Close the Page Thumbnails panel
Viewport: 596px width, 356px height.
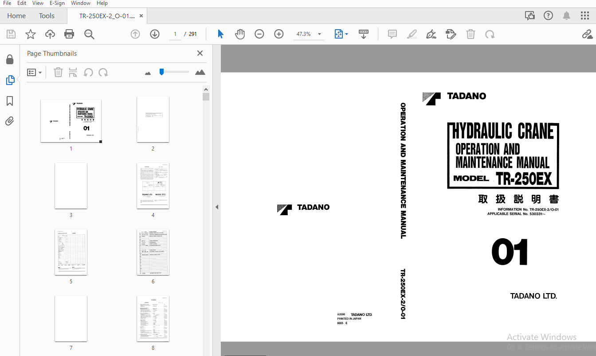coord(200,53)
